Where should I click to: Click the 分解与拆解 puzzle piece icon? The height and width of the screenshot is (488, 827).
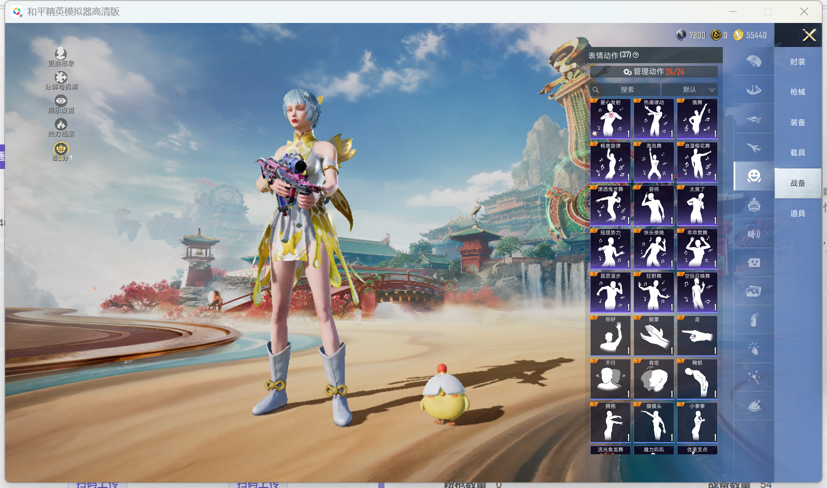pos(61,78)
